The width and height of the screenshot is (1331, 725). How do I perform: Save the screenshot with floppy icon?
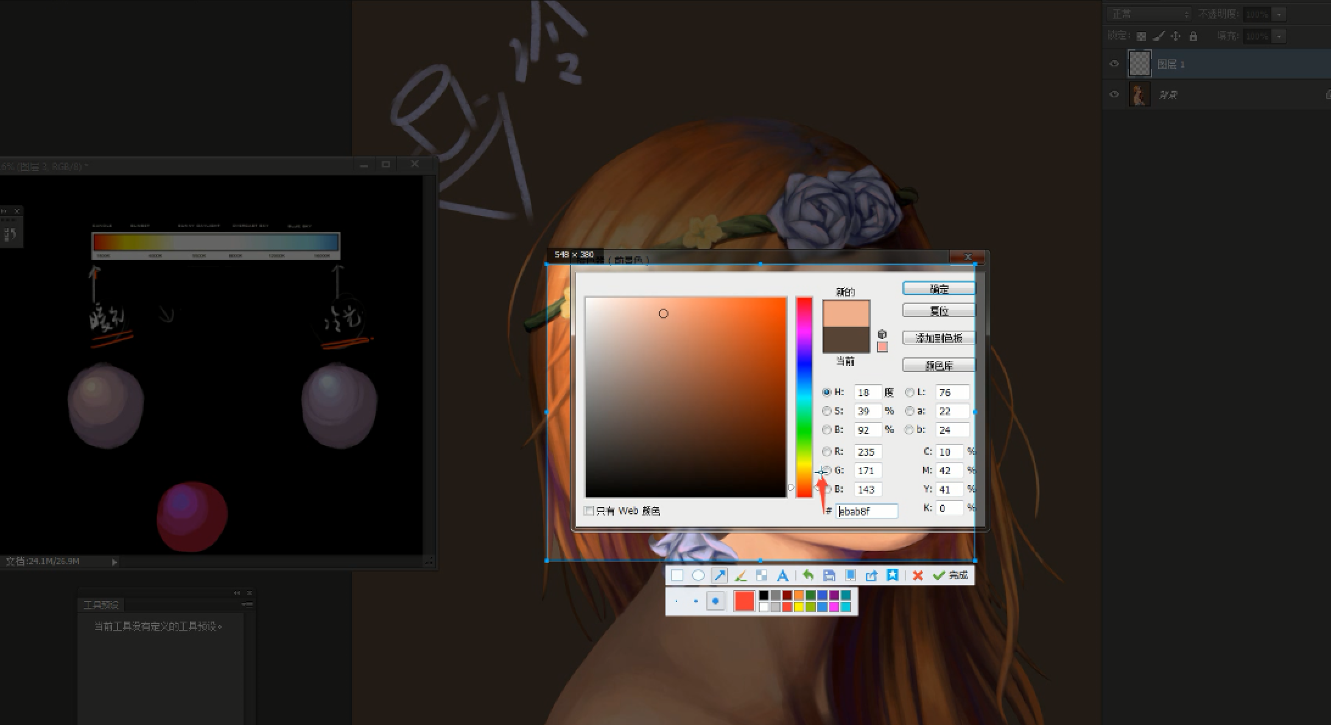829,575
